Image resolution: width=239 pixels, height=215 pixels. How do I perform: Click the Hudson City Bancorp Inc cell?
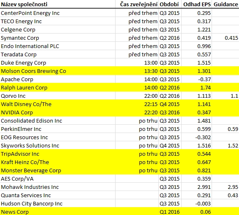(x=58, y=203)
